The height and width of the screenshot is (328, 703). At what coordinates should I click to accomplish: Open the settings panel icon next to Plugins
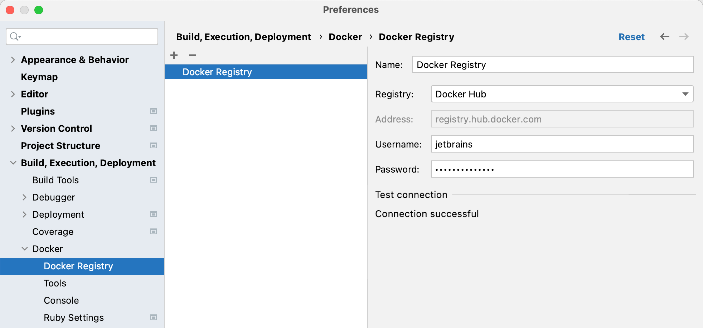(x=154, y=111)
